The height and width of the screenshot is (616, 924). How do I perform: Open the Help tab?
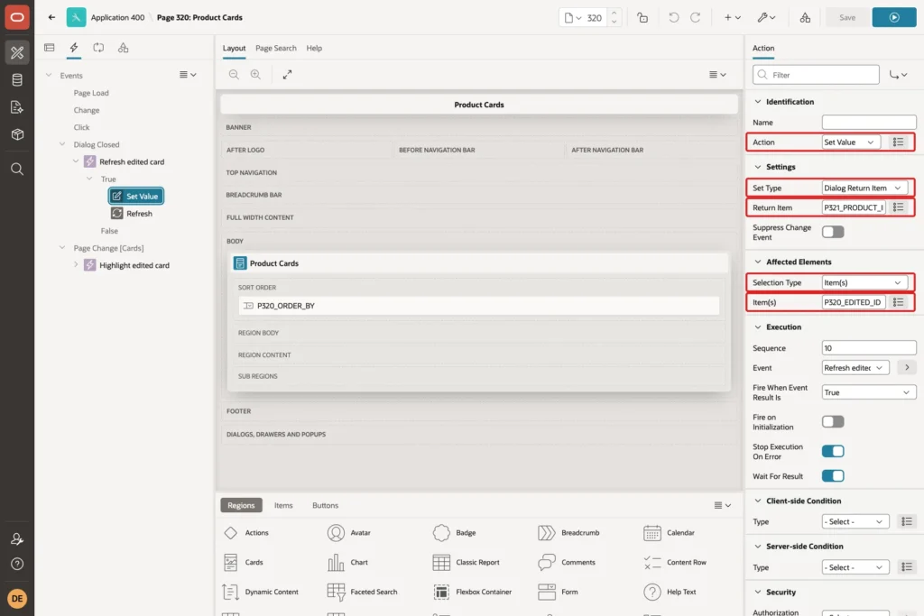click(x=314, y=48)
